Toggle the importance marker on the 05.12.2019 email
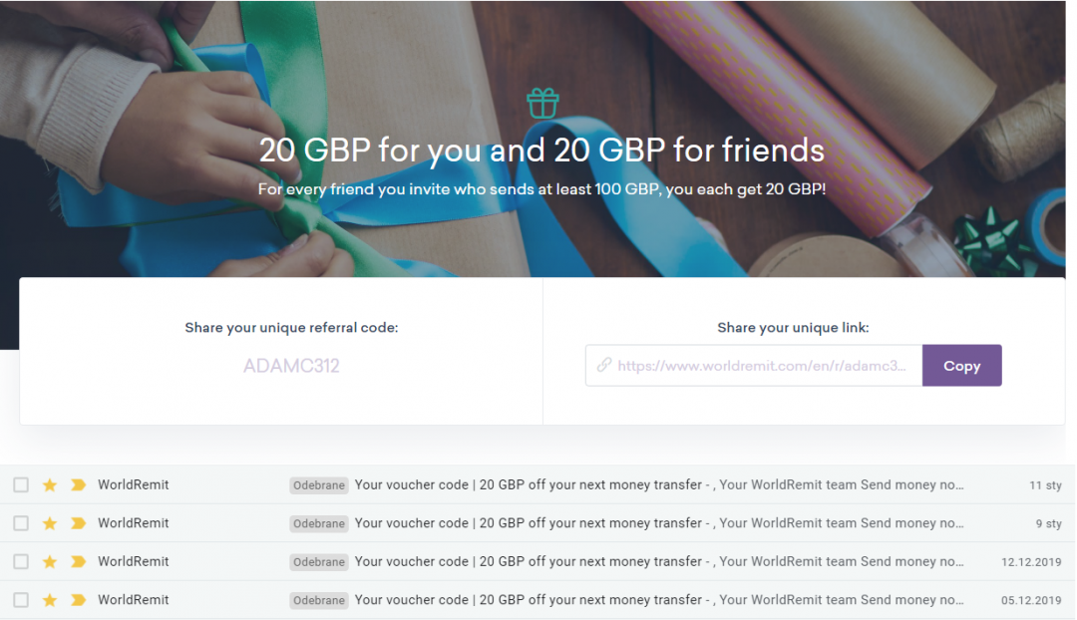 [78, 600]
